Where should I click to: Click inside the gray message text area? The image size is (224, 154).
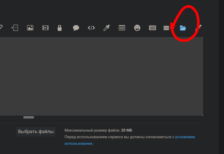(101, 76)
